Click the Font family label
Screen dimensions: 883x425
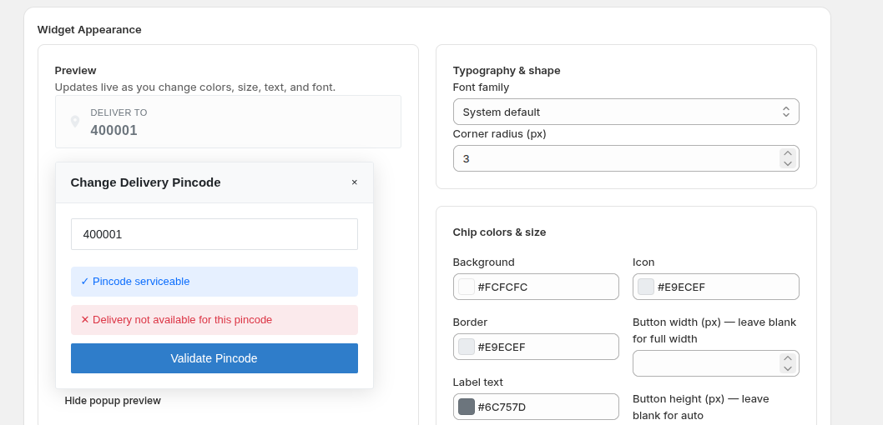[x=481, y=87]
